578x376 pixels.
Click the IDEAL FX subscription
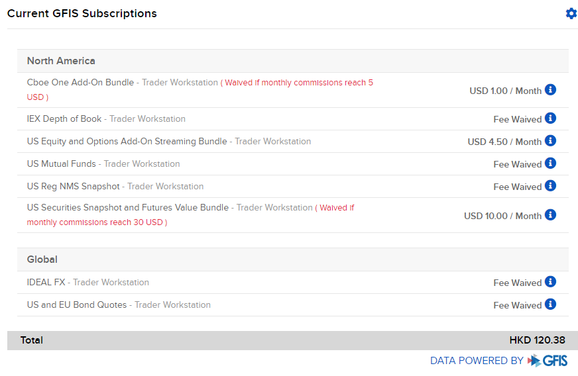pos(46,283)
